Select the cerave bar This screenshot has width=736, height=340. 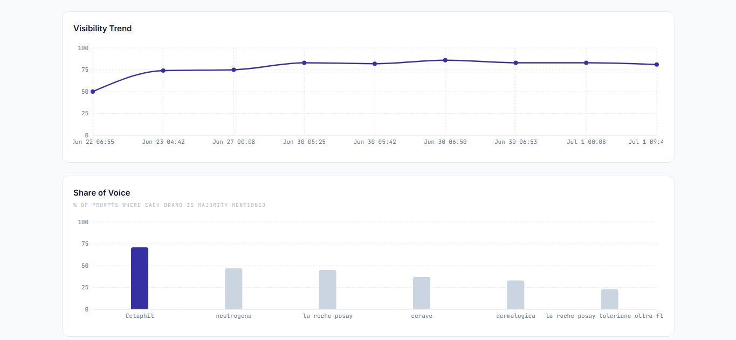click(422, 293)
